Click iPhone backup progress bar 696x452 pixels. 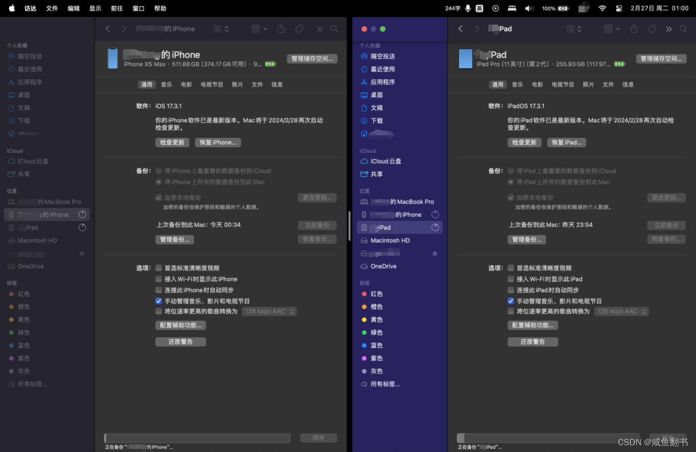pyautogui.click(x=197, y=438)
